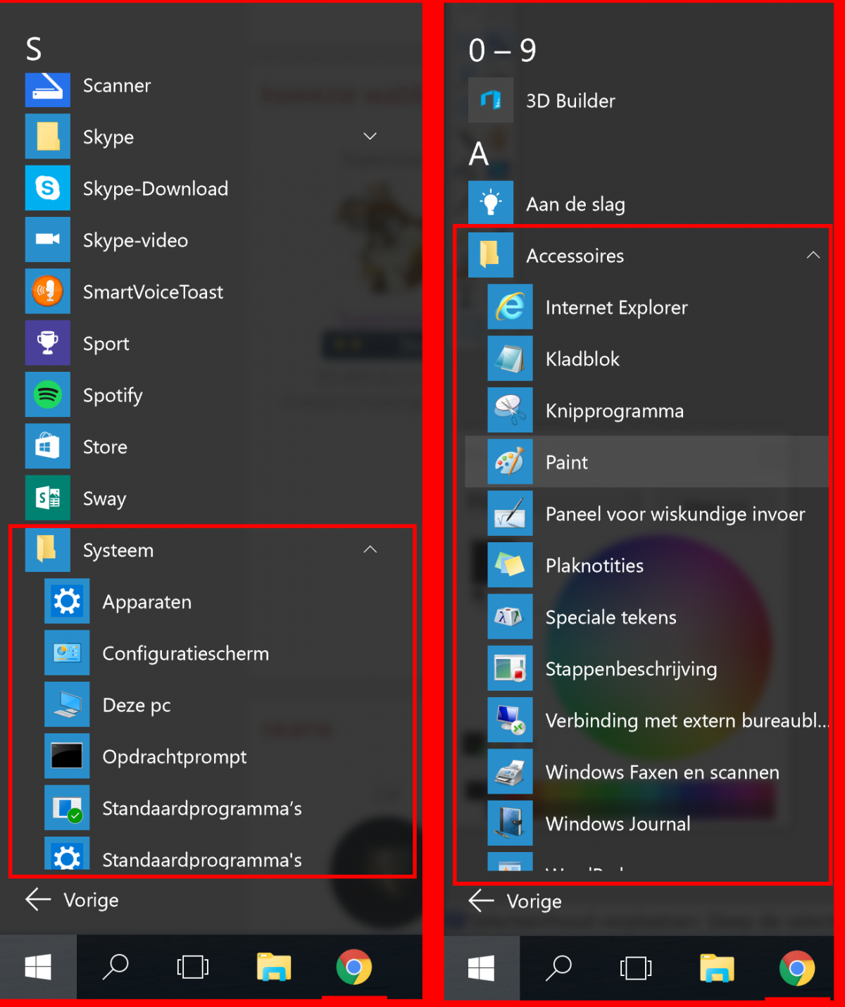The image size is (845, 1007).
Task: Open taskbar search in the Systeem screenshot
Action: [x=115, y=967]
